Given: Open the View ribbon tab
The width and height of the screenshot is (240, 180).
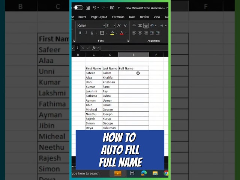Looking at the screenshot, I should [157, 17].
